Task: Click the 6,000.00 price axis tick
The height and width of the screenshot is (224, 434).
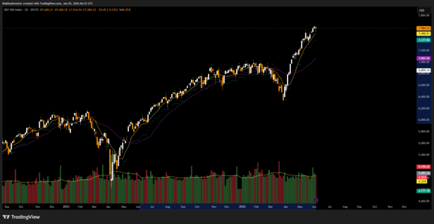Action: pyautogui.click(x=424, y=120)
